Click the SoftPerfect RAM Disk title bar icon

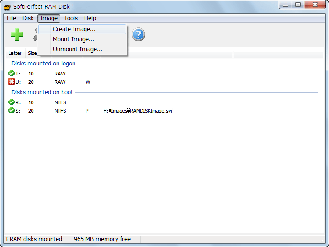tap(7, 7)
